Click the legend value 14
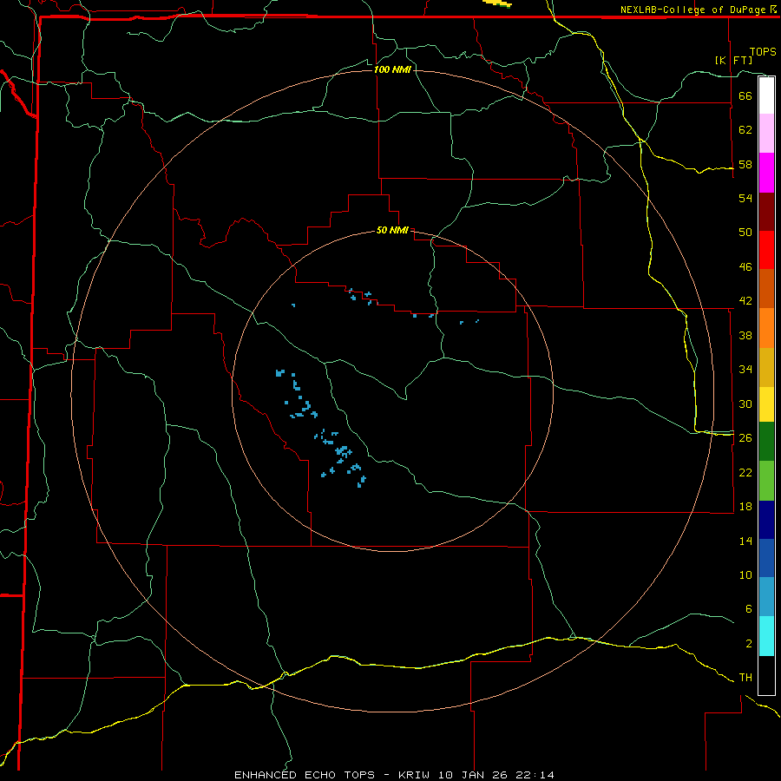The image size is (781, 781). 745,541
